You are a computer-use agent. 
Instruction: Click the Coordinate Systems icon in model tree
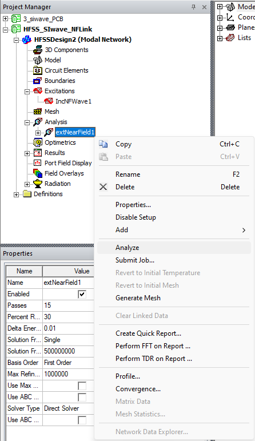click(230, 17)
